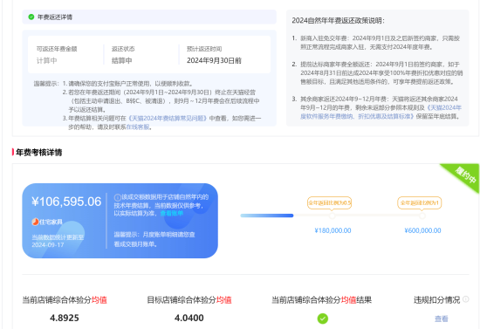Click the 违规扣分情况 label

tap(437, 300)
